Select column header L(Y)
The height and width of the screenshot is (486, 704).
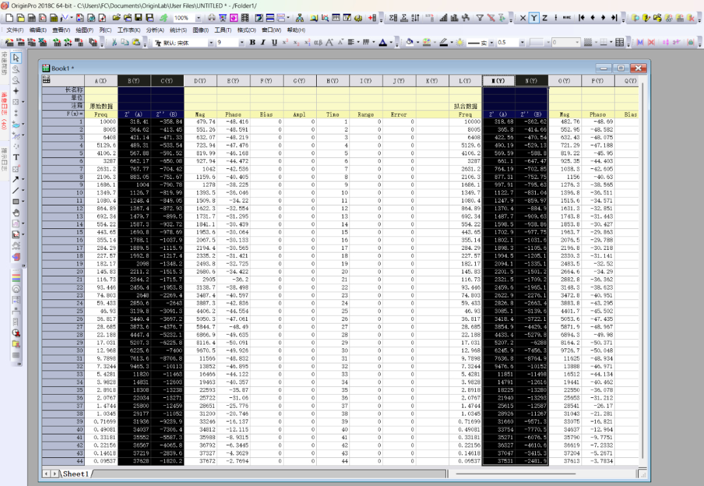tap(465, 81)
